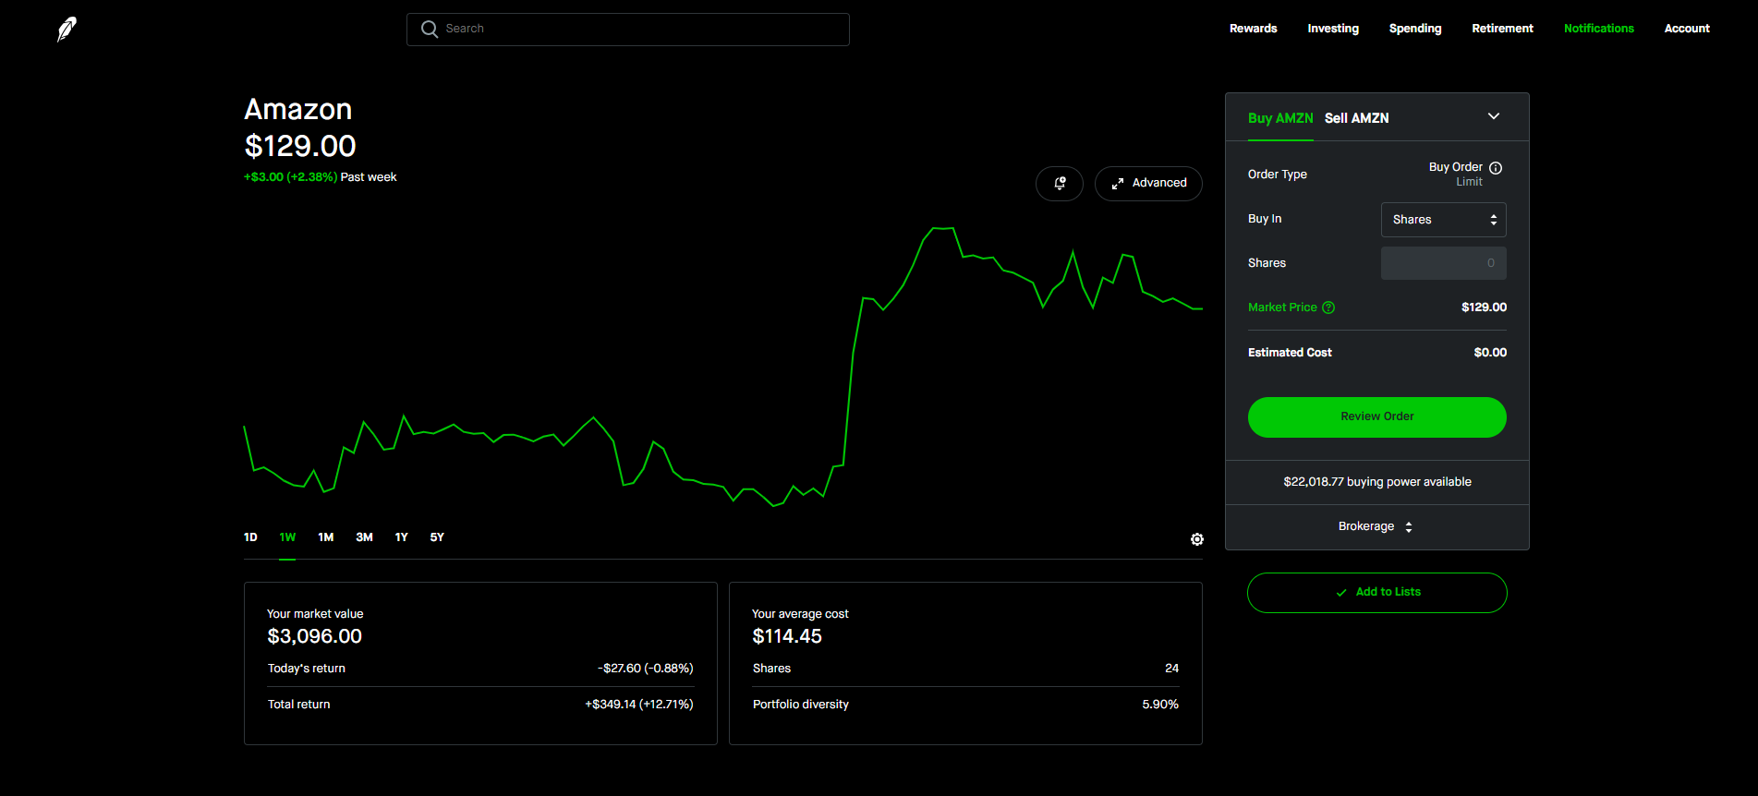This screenshot has width=1758, height=796.
Task: Select the 3M chart range
Action: tap(364, 537)
